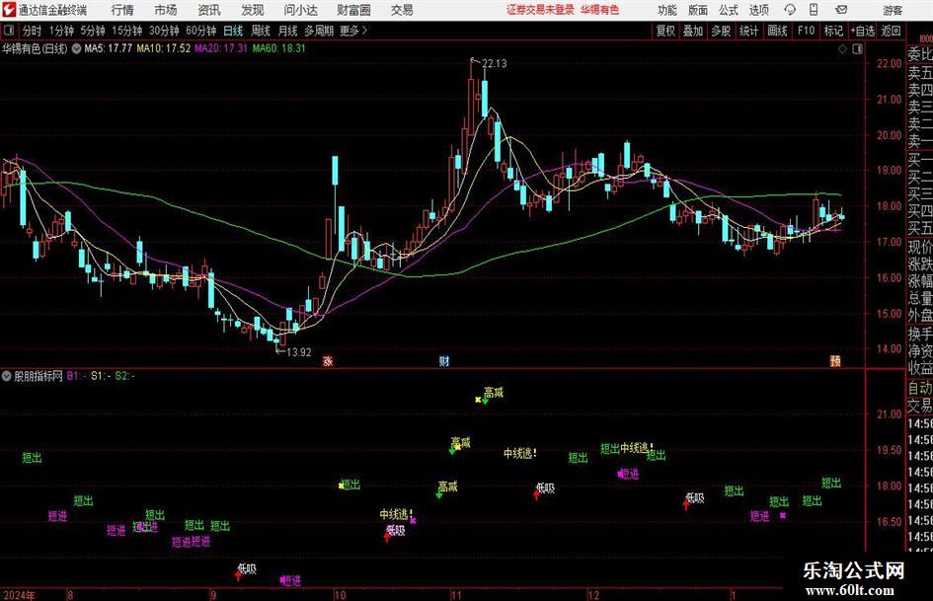The image size is (933, 601).
Task: Switch to 周线 period
Action: point(261,31)
